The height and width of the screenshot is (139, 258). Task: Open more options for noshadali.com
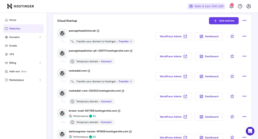(x=244, y=76)
